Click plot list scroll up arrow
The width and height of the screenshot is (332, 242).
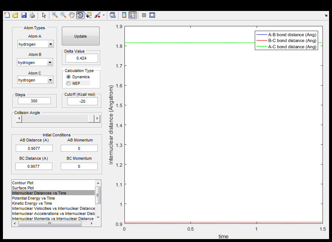coord(98,183)
